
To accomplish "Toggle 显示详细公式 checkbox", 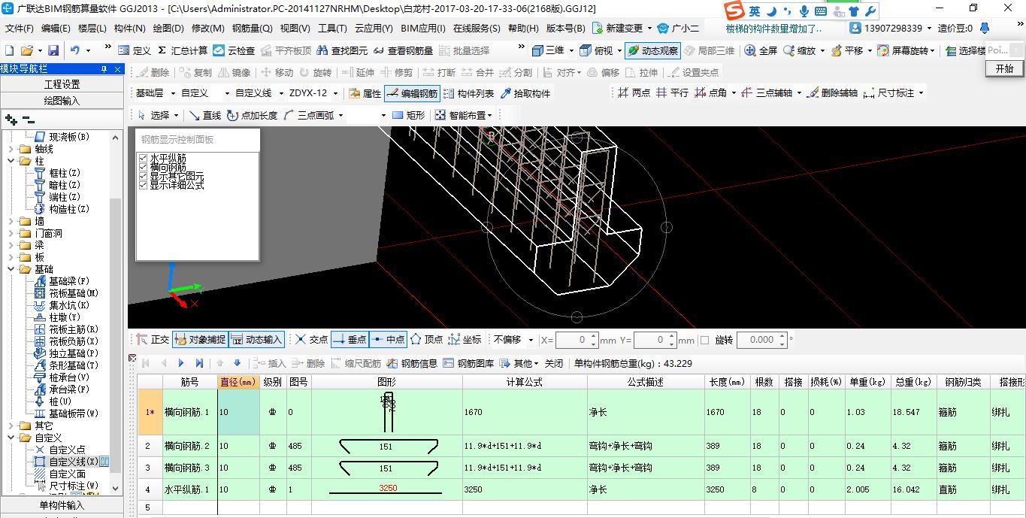I will pyautogui.click(x=143, y=185).
